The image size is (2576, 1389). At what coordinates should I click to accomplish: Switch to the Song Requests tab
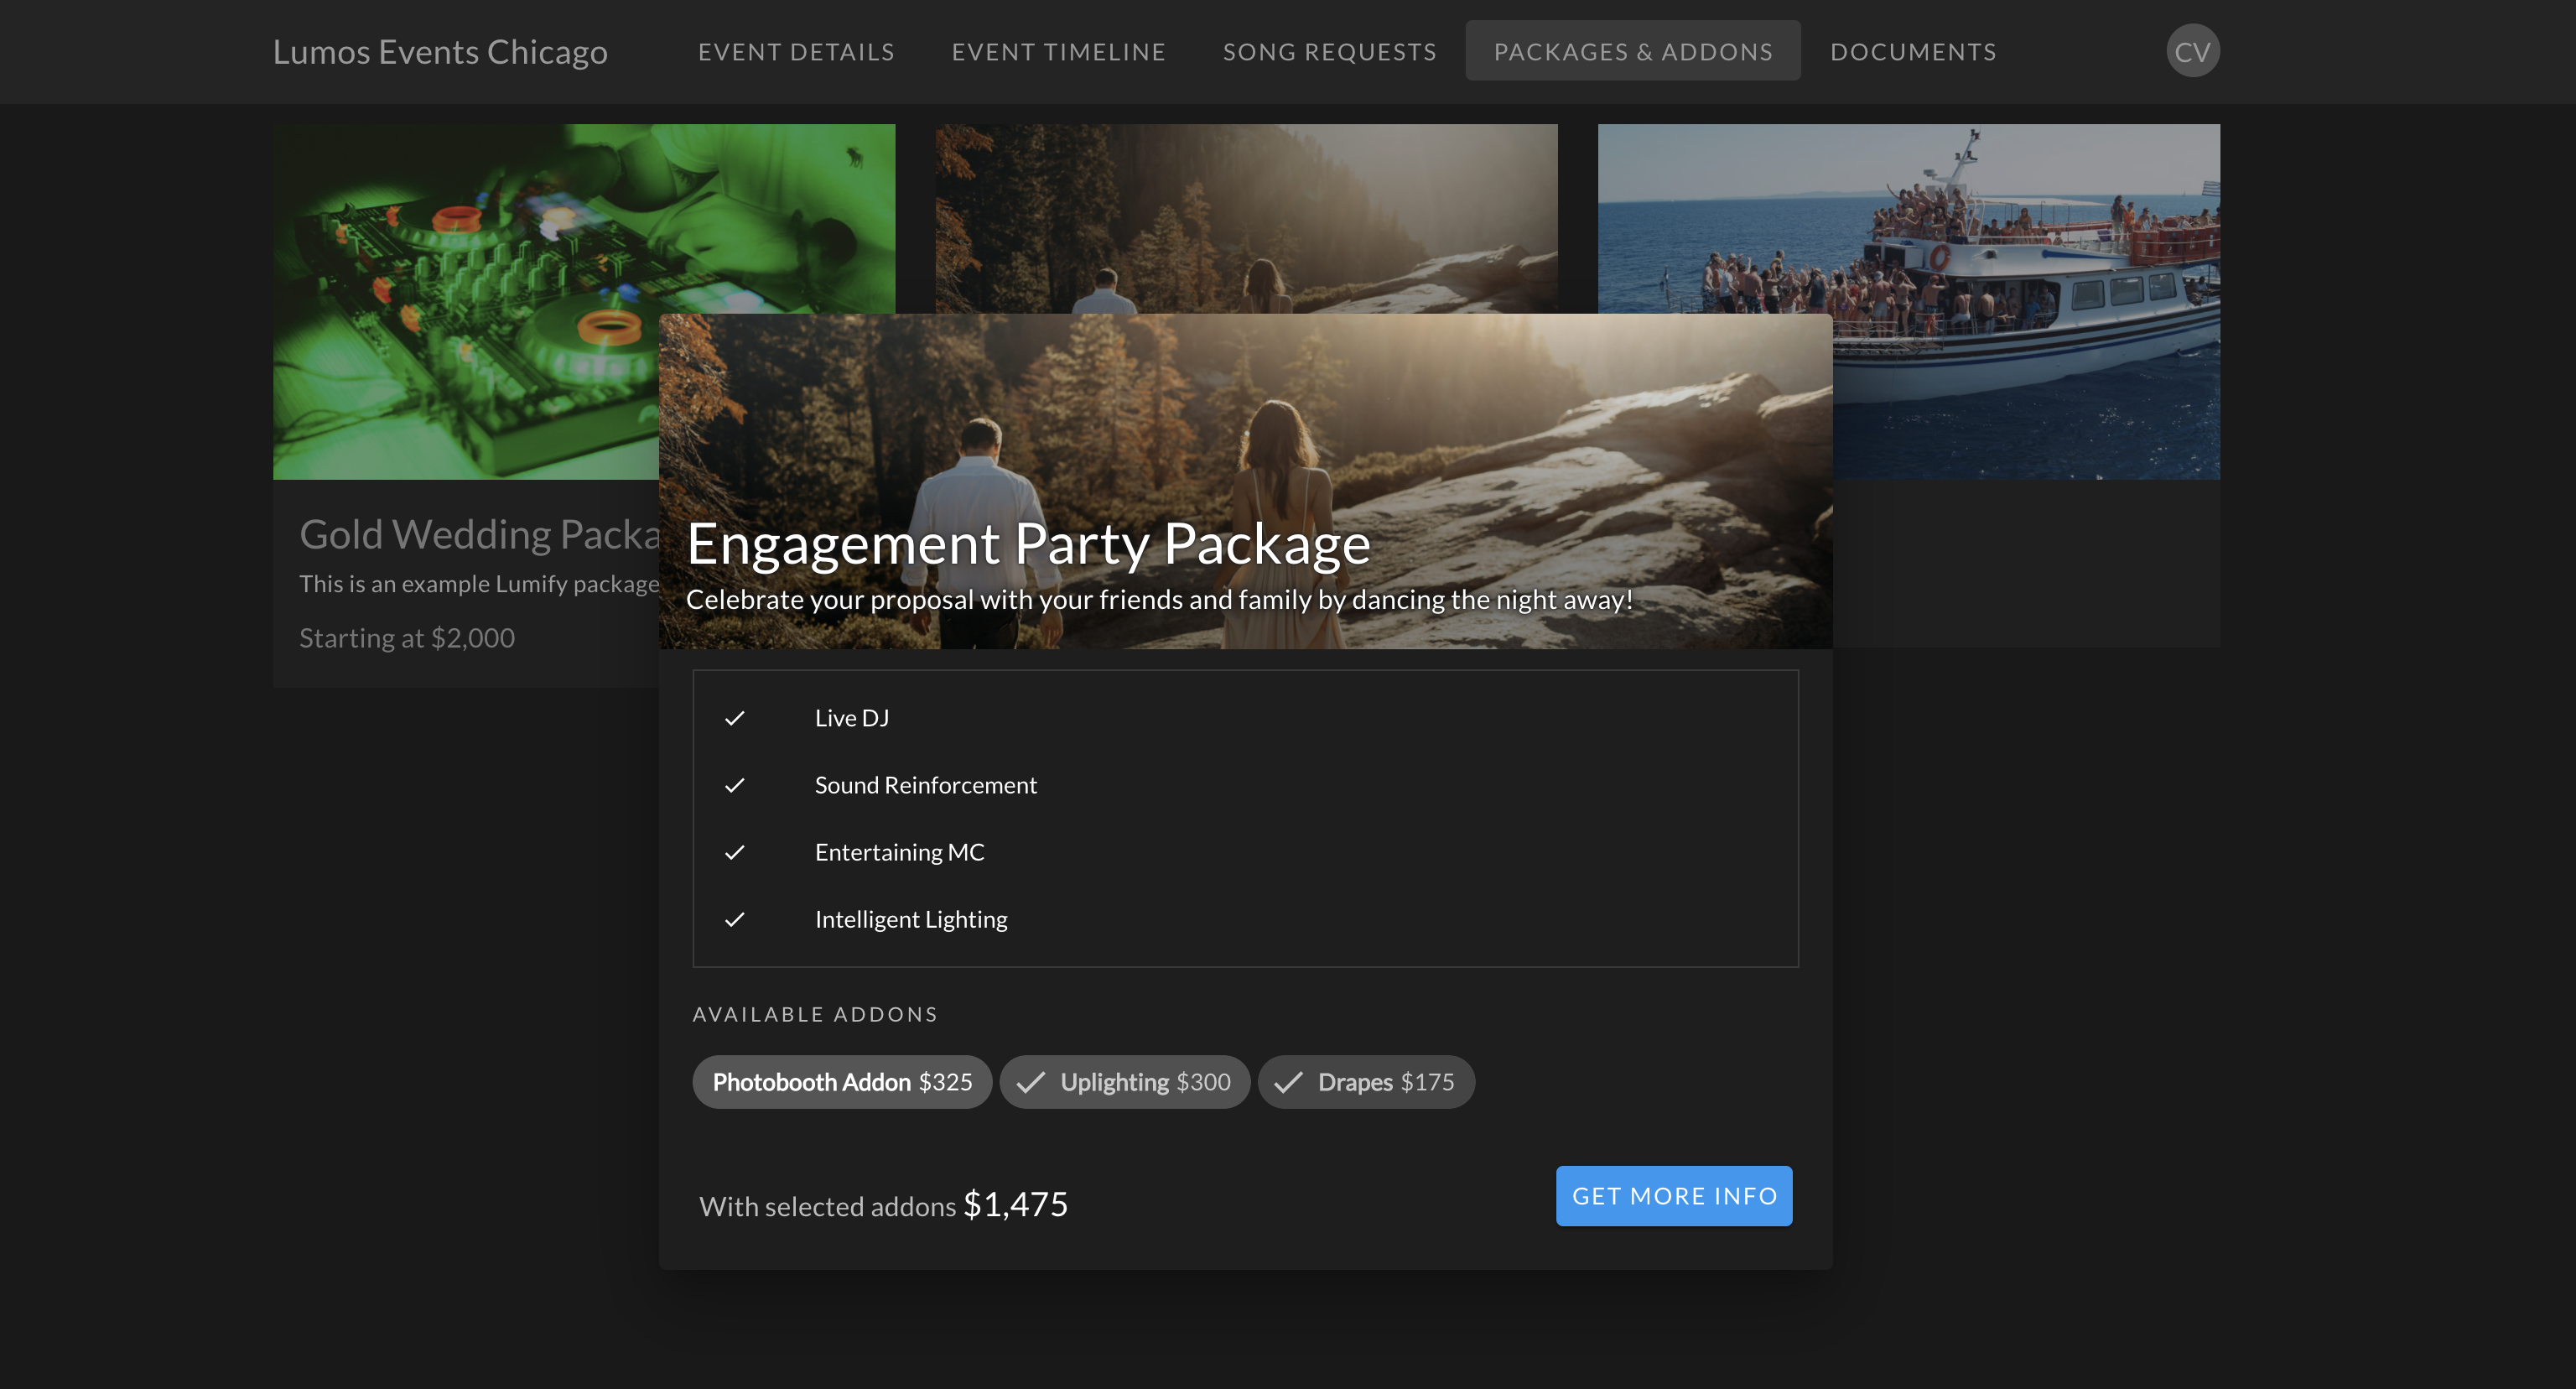pos(1329,52)
